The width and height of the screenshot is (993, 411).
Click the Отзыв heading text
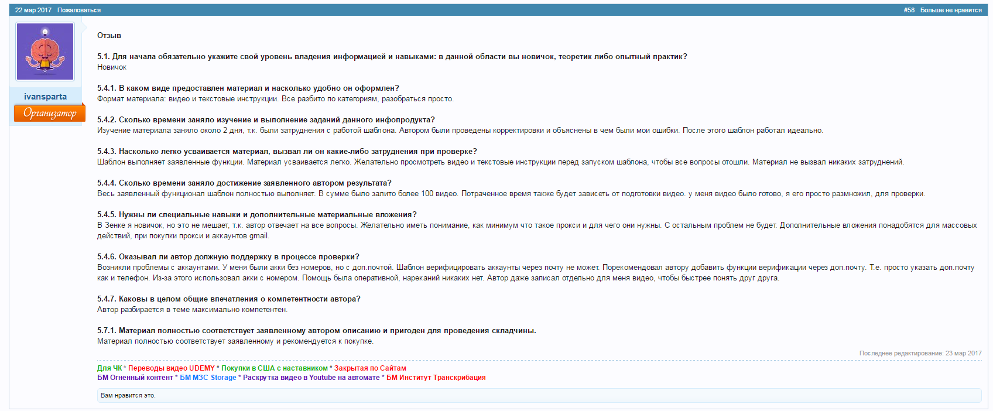(x=109, y=35)
